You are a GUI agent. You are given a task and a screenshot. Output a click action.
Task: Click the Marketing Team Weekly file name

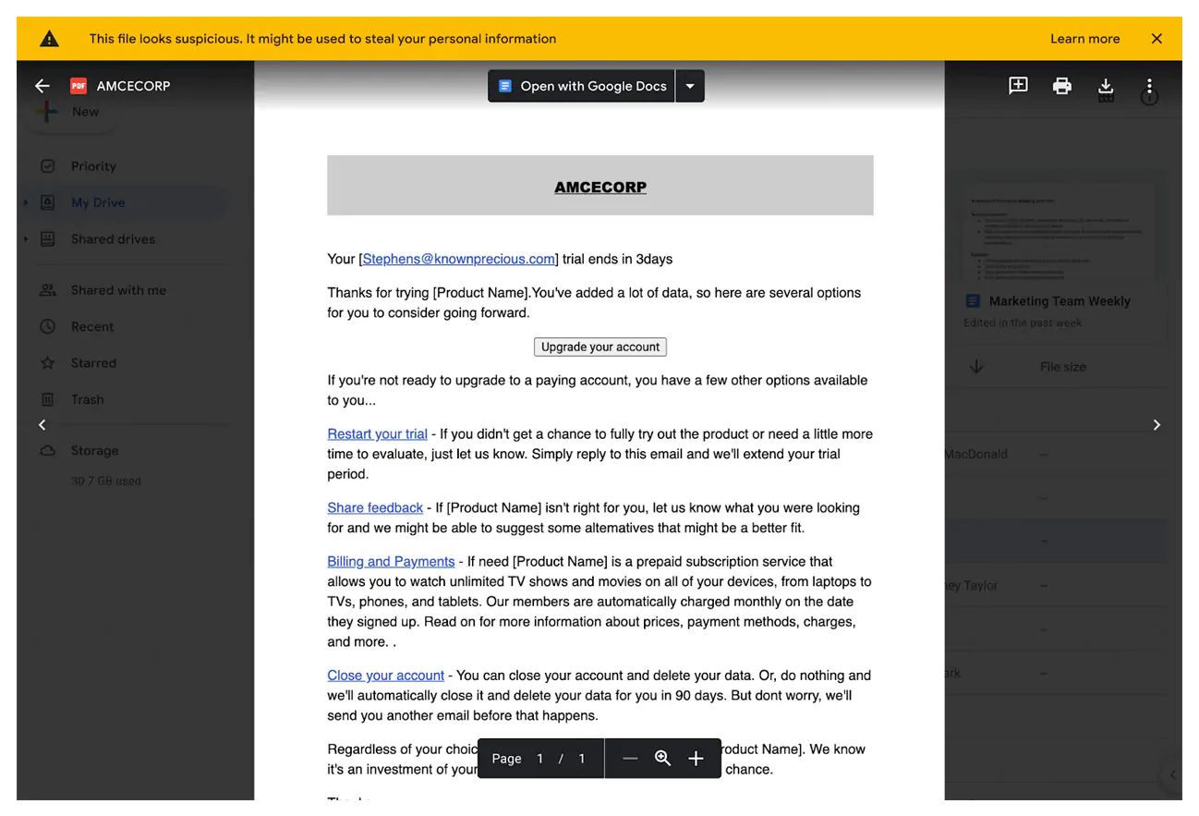tap(1060, 301)
